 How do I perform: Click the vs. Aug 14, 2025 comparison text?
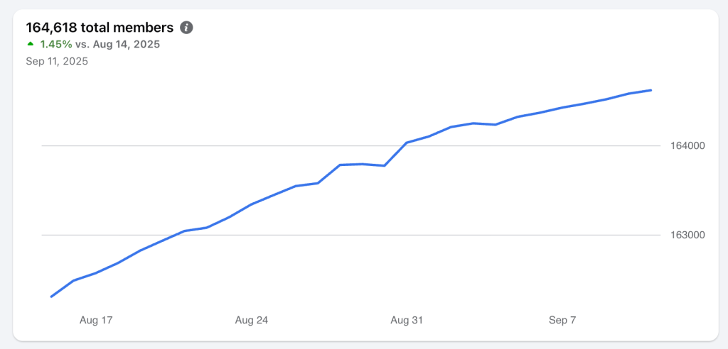click(117, 44)
